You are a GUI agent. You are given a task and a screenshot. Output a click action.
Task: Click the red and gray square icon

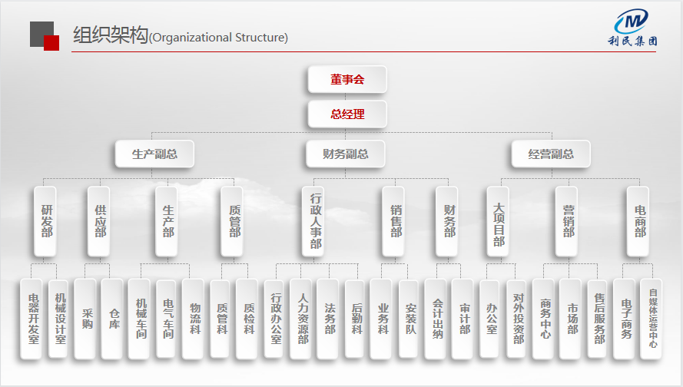coord(45,35)
